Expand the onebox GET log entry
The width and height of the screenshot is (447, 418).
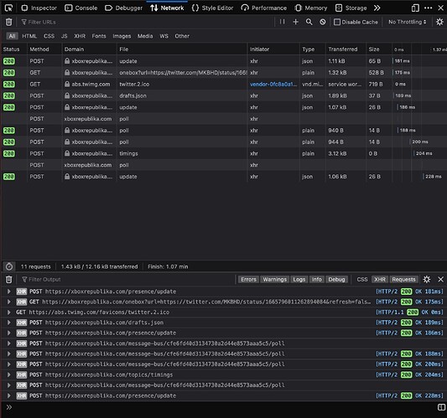[9, 302]
